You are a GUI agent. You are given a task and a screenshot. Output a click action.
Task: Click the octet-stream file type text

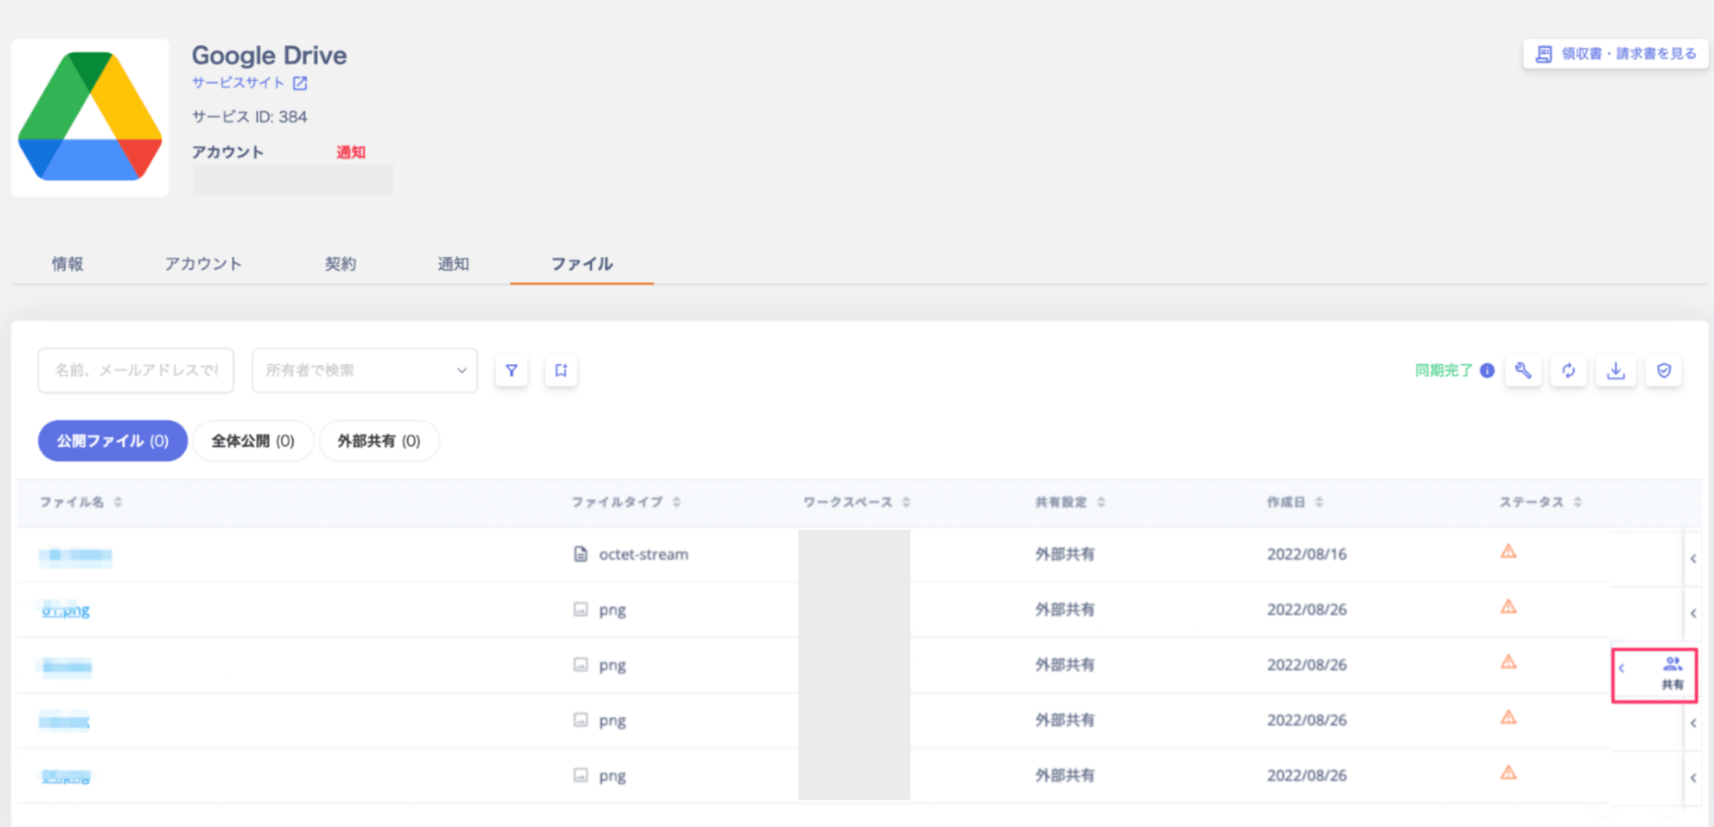point(644,554)
